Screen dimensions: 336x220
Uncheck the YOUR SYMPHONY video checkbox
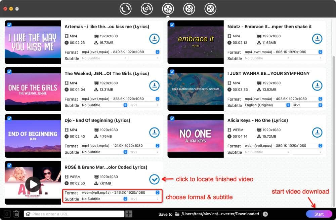[x=172, y=71]
